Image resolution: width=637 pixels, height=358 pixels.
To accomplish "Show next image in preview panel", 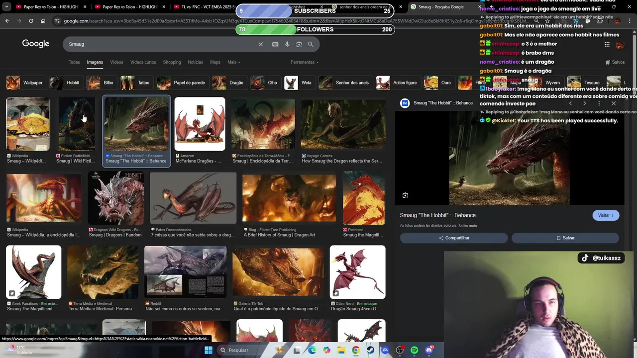I will point(585,103).
